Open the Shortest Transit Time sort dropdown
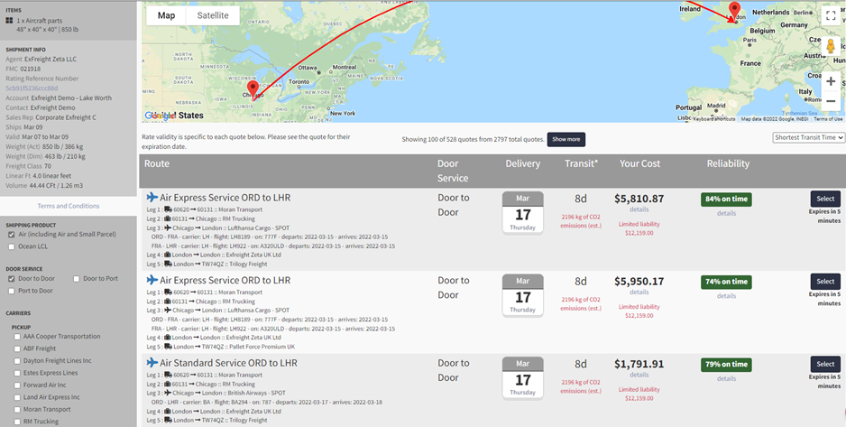 (808, 137)
